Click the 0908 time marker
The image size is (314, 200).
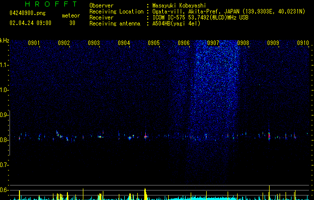coord(243,43)
